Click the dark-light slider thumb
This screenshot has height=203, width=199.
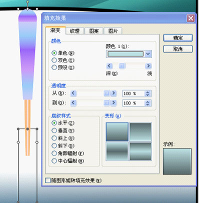coord(122,66)
